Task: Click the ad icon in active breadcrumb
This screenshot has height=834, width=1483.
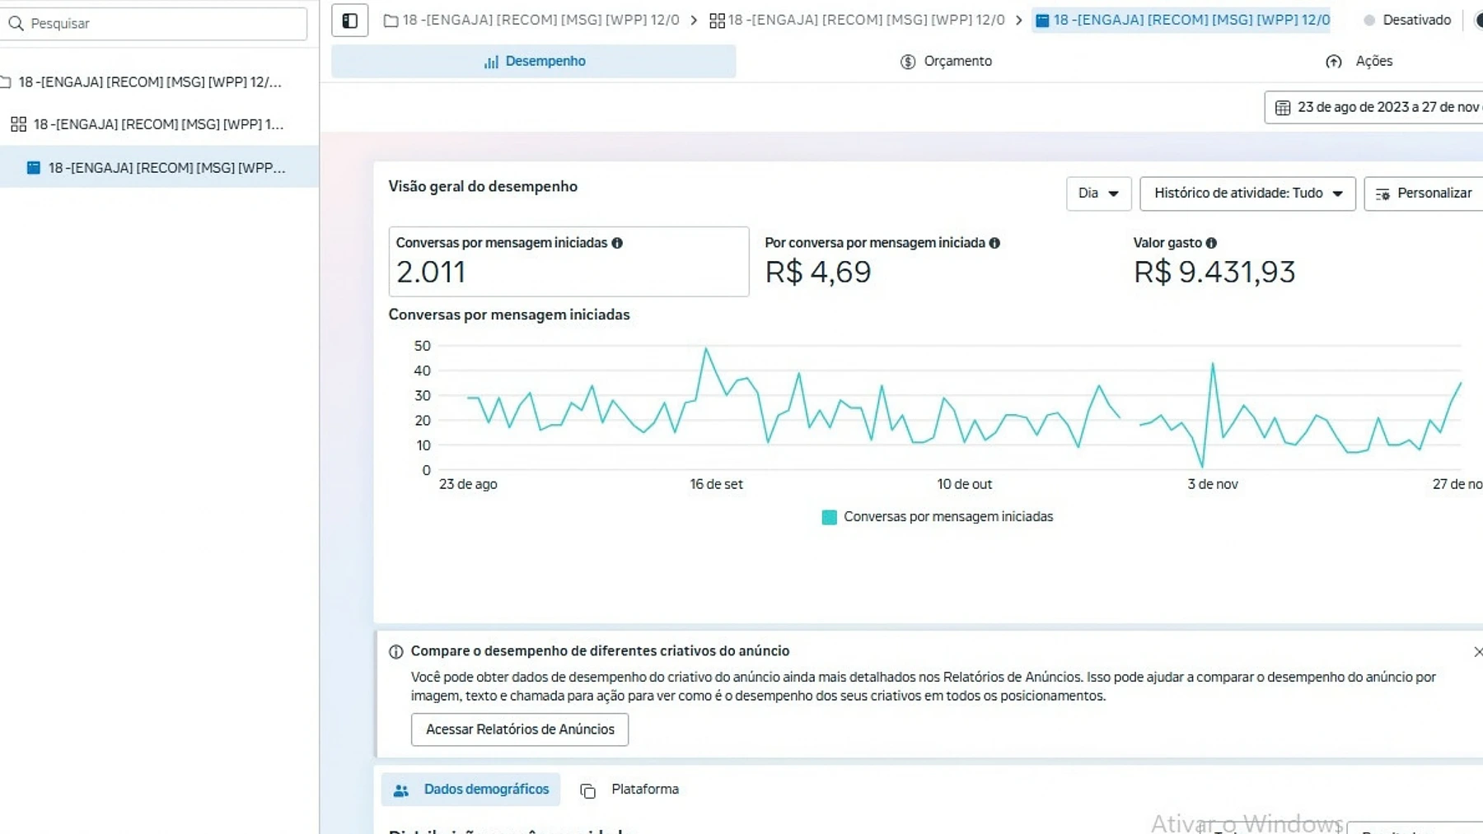Action: (x=1042, y=21)
